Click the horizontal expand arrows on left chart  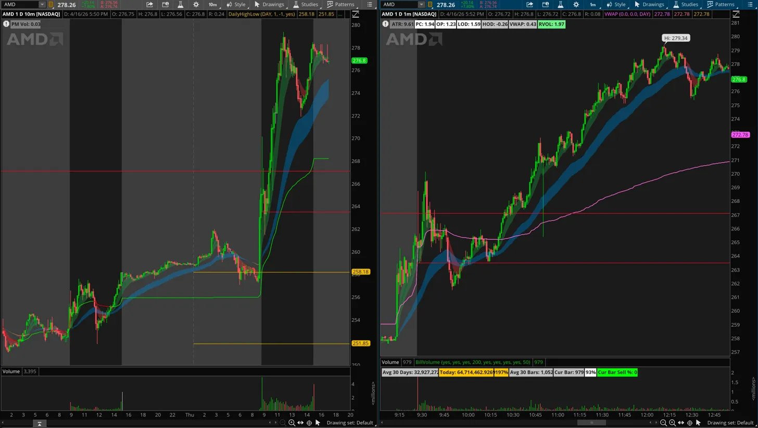click(x=300, y=423)
